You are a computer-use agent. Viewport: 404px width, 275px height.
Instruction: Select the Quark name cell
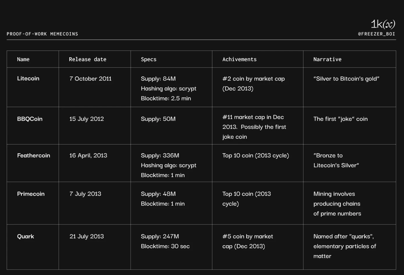[x=26, y=236]
